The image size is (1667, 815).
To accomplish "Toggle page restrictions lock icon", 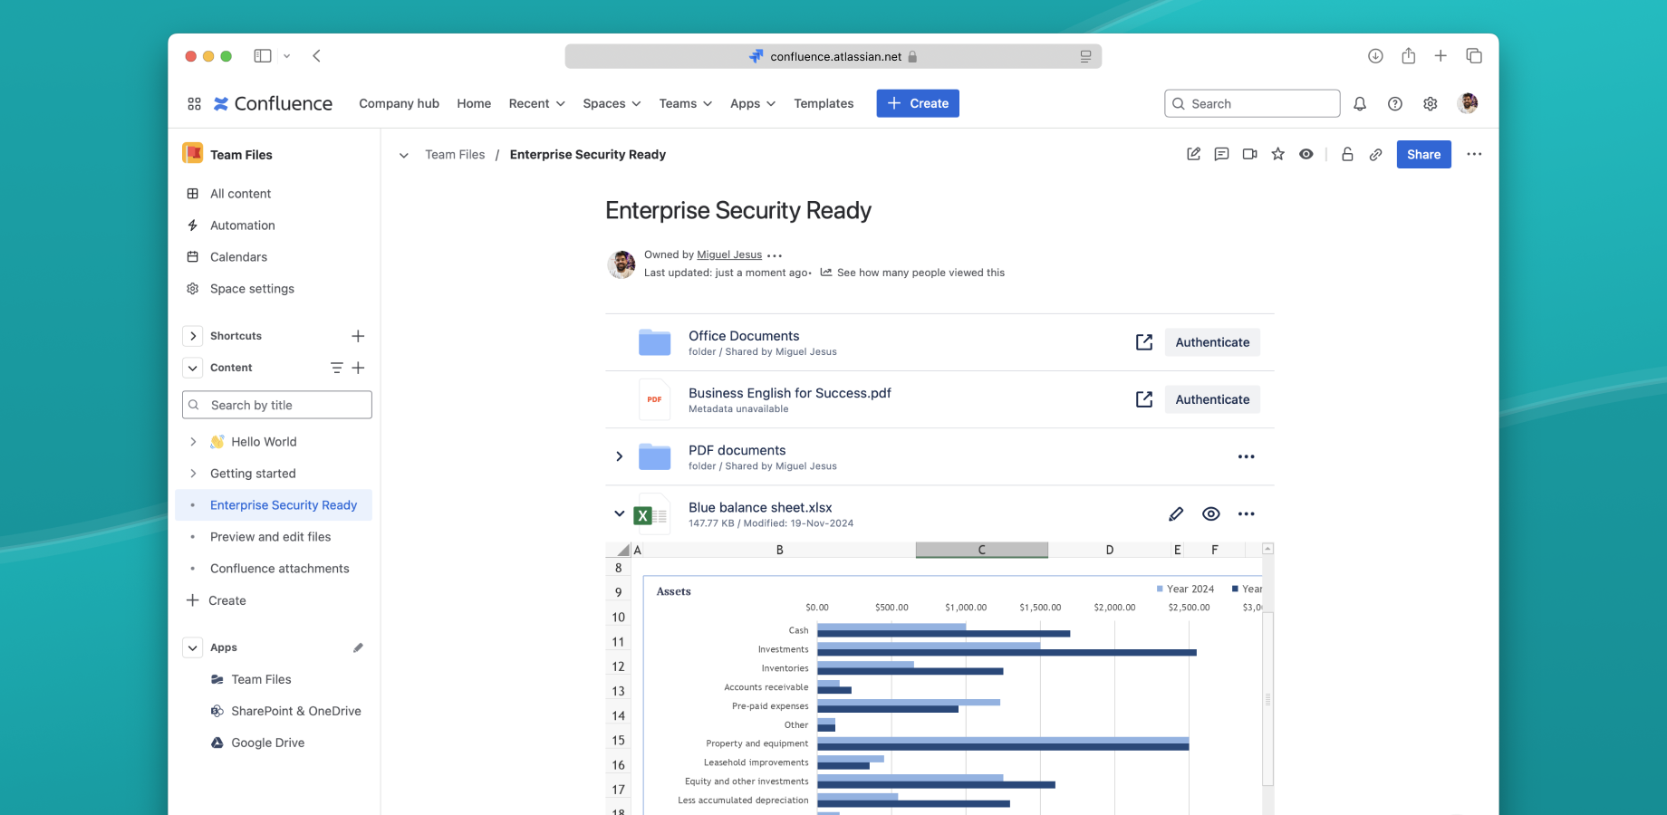I will 1347,154.
